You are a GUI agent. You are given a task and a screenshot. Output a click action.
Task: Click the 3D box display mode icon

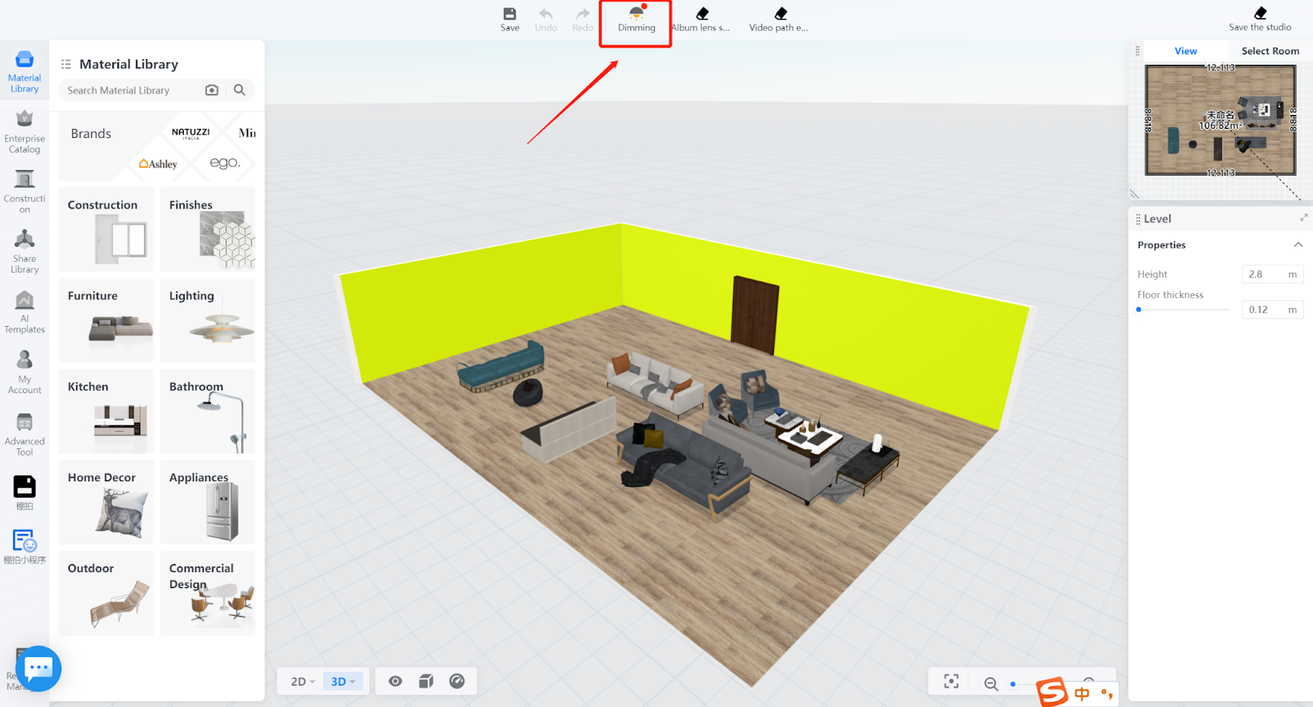pyautogui.click(x=426, y=681)
